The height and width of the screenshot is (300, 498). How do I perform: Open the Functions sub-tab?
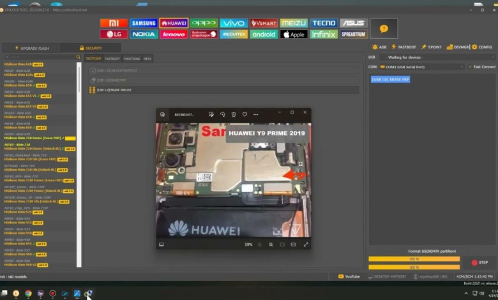132,59
